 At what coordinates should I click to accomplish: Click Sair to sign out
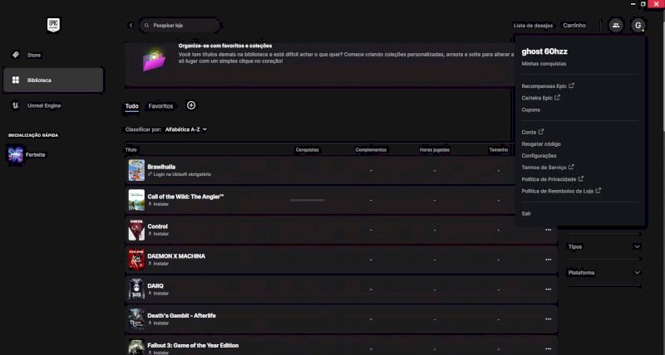click(526, 214)
